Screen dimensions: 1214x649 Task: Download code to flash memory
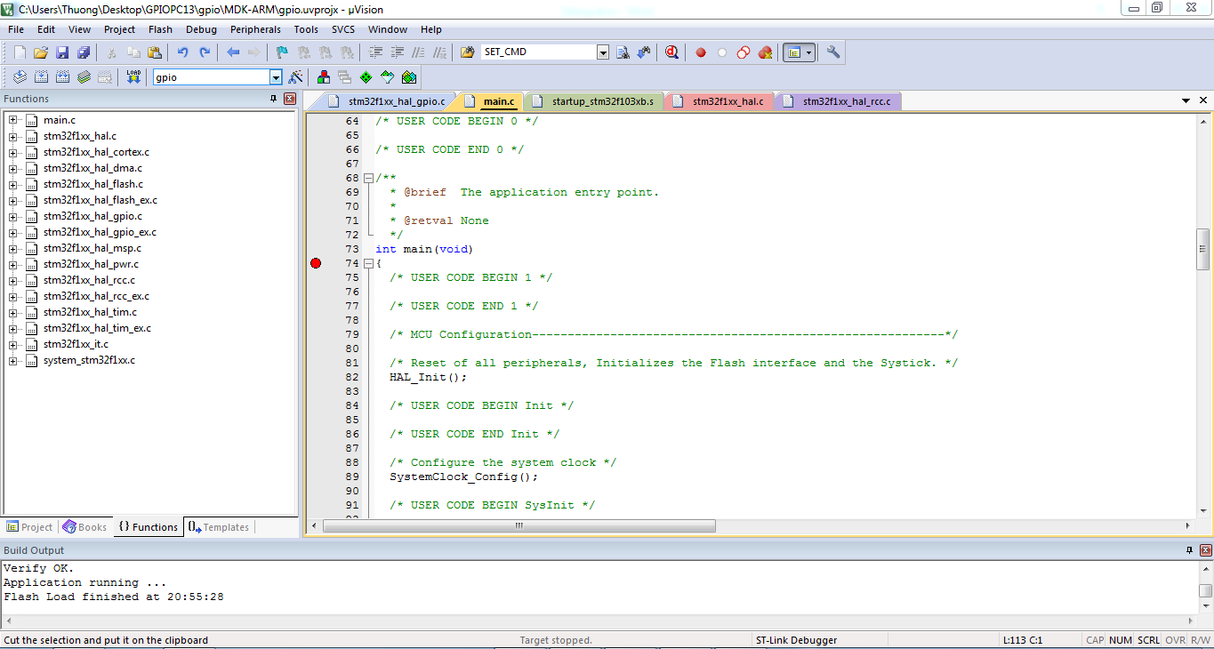pyautogui.click(x=133, y=77)
